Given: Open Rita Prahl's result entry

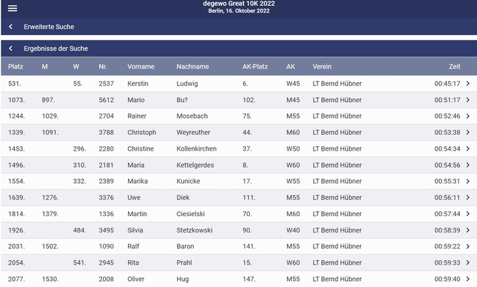Looking at the screenshot, I should tap(238, 262).
